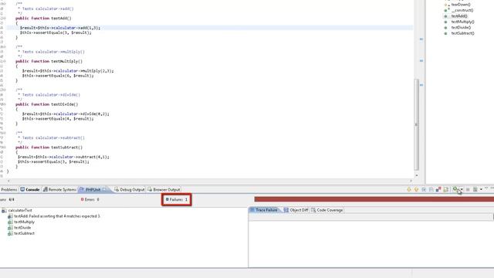This screenshot has width=494, height=278.
Task: Click middle overview ruler marker in editor
Action: click(x=421, y=60)
